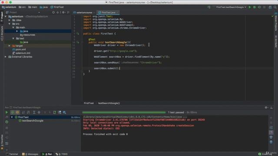Viewport: 278px width, 156px height.
Task: Run with coverage from the top toolbar
Action: pyautogui.click(x=259, y=7)
